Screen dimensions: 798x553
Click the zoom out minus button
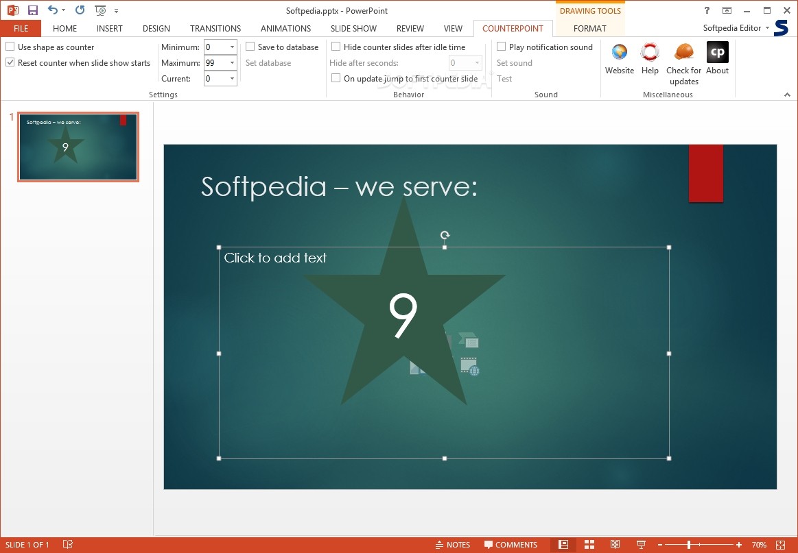pos(660,545)
